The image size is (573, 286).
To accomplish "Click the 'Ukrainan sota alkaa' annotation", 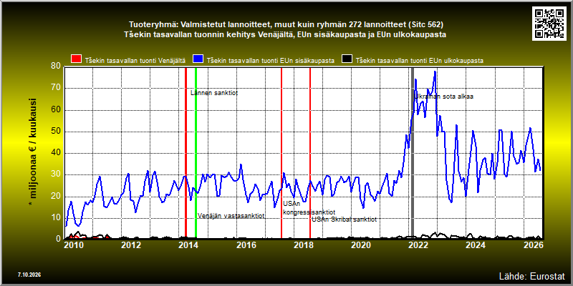I will point(444,97).
